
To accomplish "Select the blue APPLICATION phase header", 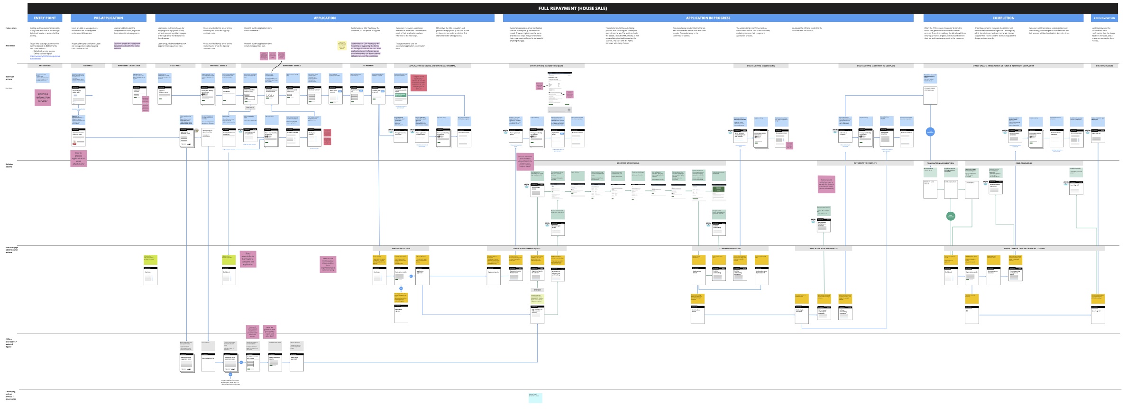I will [x=325, y=18].
